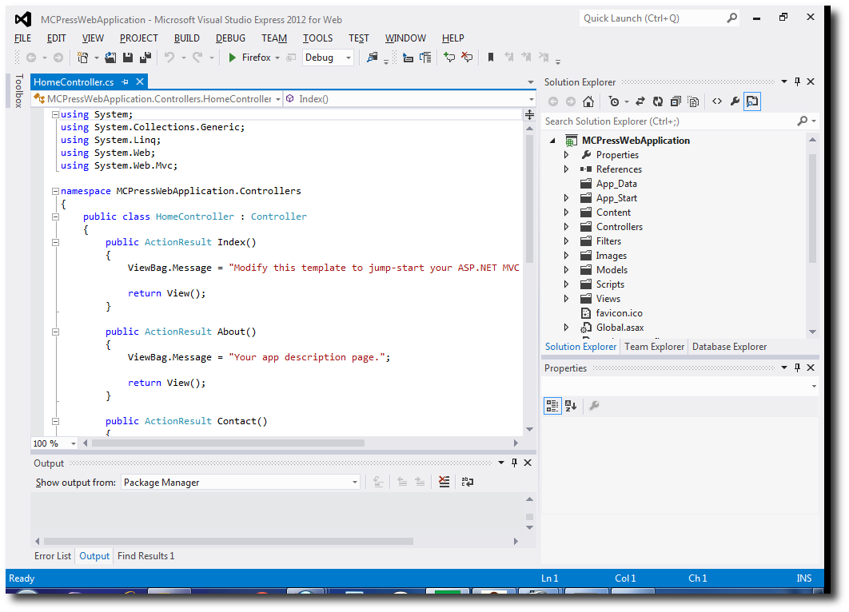Refresh the Solution Explorer tree
Image resolution: width=849 pixels, height=612 pixels.
tap(658, 101)
